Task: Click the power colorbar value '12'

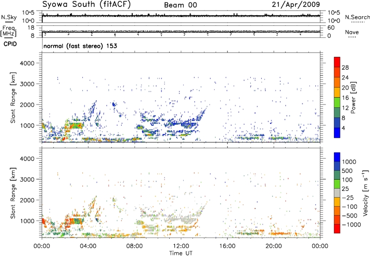Action: click(345, 108)
